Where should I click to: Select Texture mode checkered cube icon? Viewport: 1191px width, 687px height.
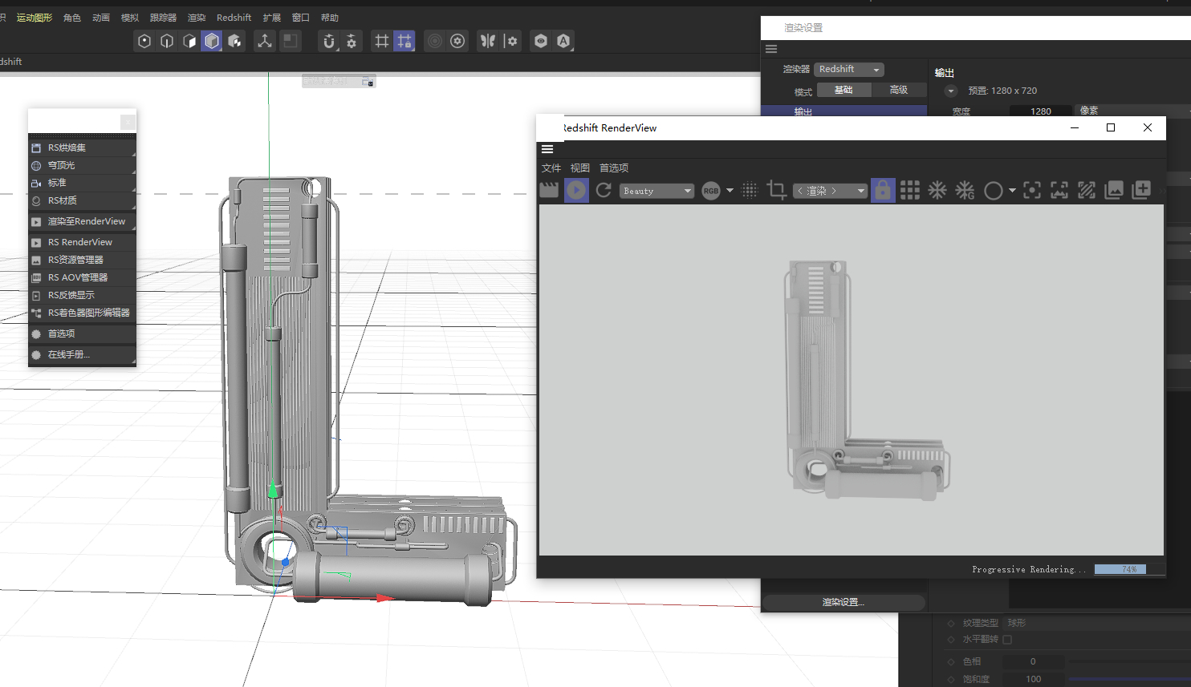[234, 41]
